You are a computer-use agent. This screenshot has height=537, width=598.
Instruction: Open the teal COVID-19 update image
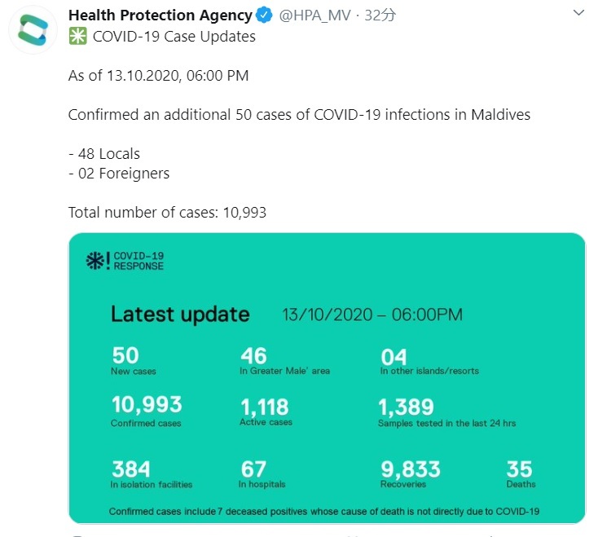point(327,378)
